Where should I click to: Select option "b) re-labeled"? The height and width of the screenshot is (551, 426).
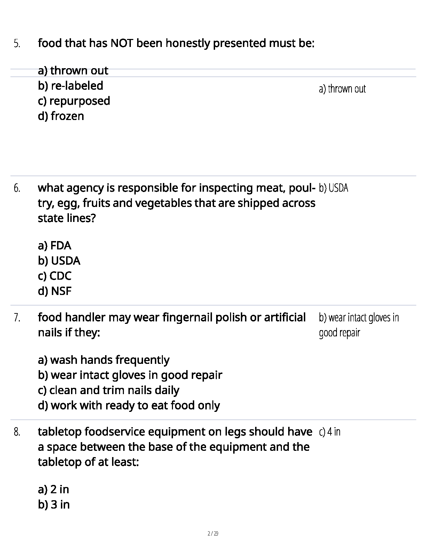[71, 86]
